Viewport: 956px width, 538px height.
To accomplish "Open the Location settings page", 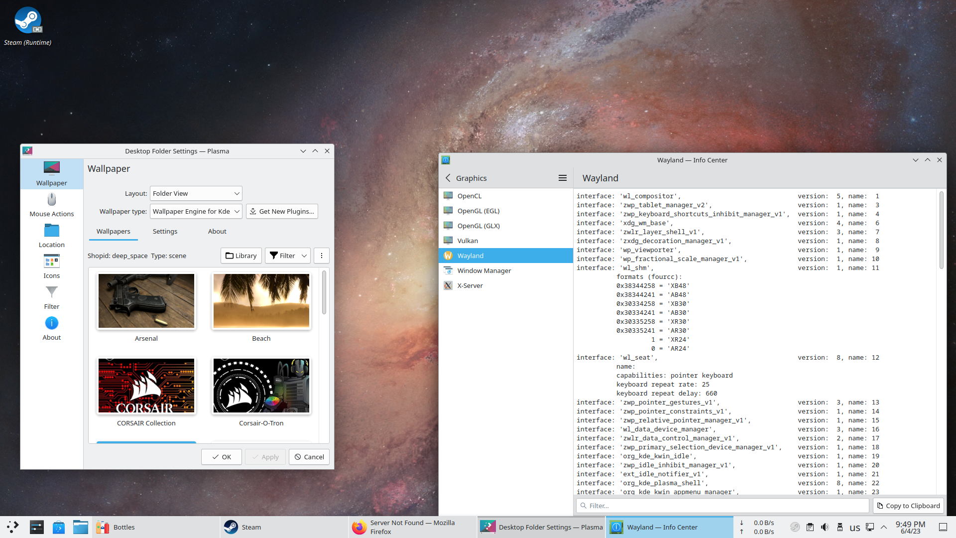I will pyautogui.click(x=51, y=235).
